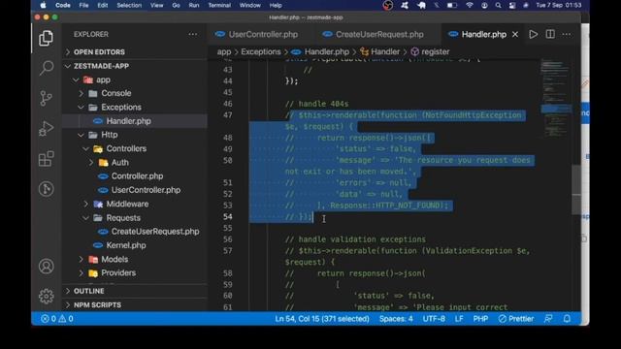Open Control Center in menu bar
The height and width of the screenshot is (349, 621).
pos(512,5)
